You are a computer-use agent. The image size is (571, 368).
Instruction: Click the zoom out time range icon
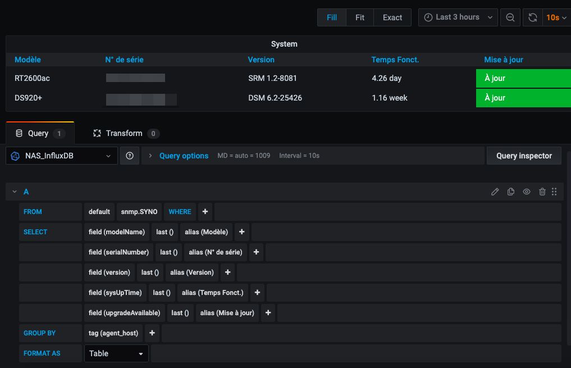(x=510, y=17)
